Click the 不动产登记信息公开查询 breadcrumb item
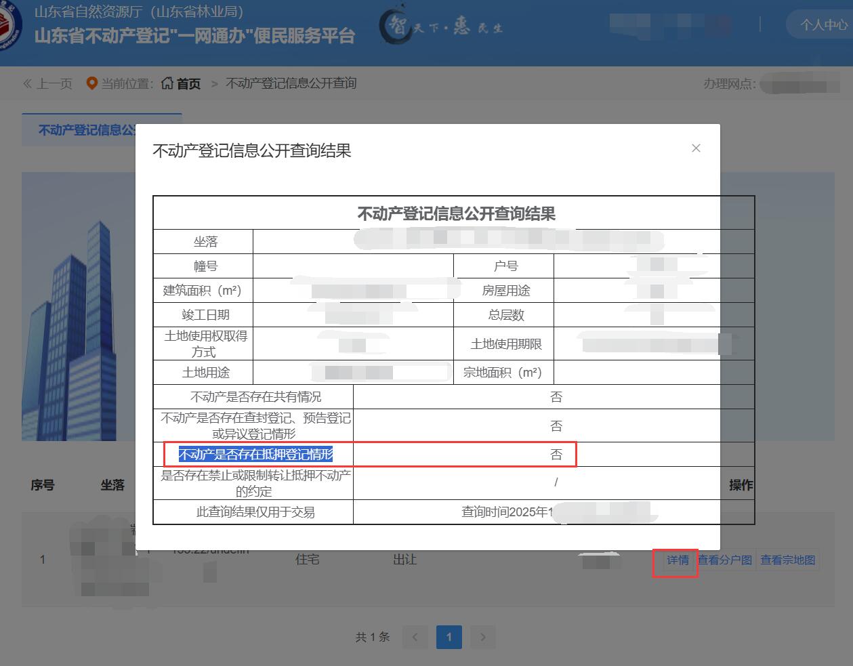Screen dimensions: 853x666 pos(291,83)
